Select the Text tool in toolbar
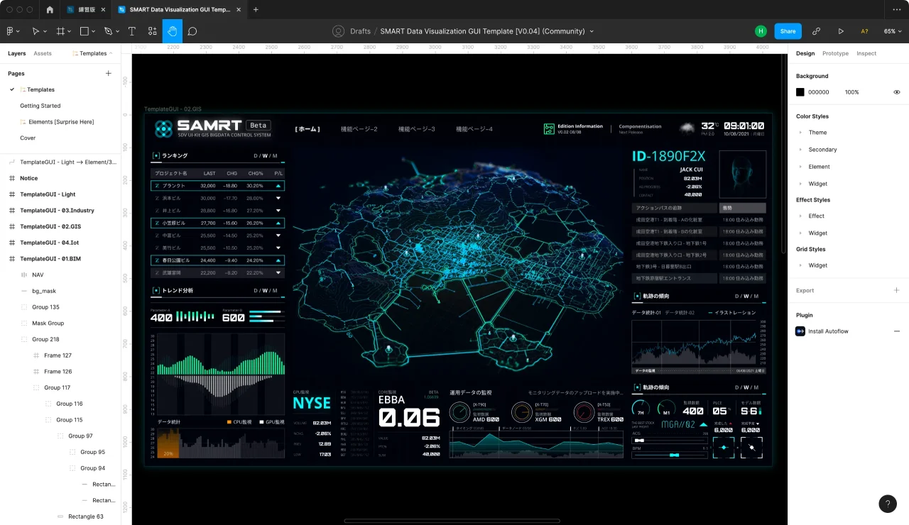The height and width of the screenshot is (525, 909). (x=132, y=31)
